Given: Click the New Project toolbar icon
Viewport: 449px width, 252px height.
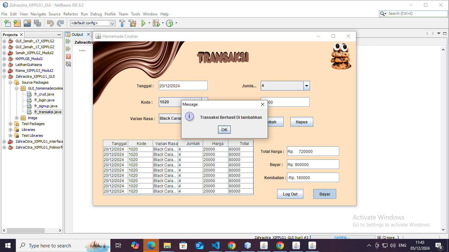Looking at the screenshot, I should (x=17, y=23).
